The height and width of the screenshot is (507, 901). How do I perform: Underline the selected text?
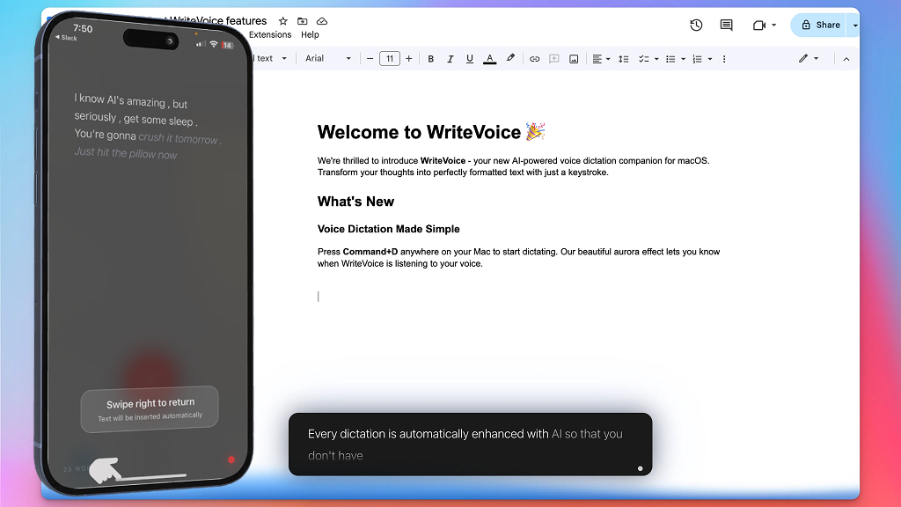coord(469,58)
